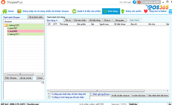Screen dimensions: 172x105
Task: Filter orders by Chưa in
Action: coord(107,20)
